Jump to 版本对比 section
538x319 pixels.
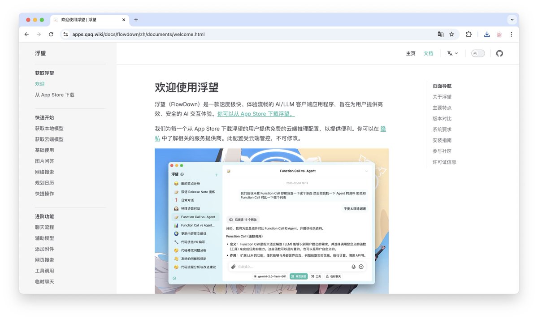(442, 119)
